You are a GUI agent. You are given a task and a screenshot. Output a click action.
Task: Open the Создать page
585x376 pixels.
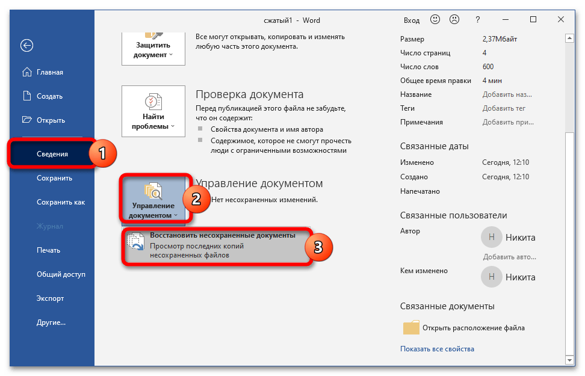pos(49,96)
